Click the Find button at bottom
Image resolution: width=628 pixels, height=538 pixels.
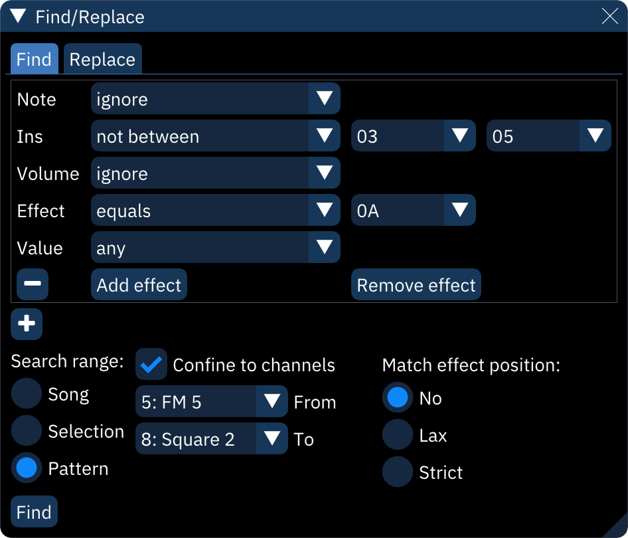pyautogui.click(x=34, y=512)
